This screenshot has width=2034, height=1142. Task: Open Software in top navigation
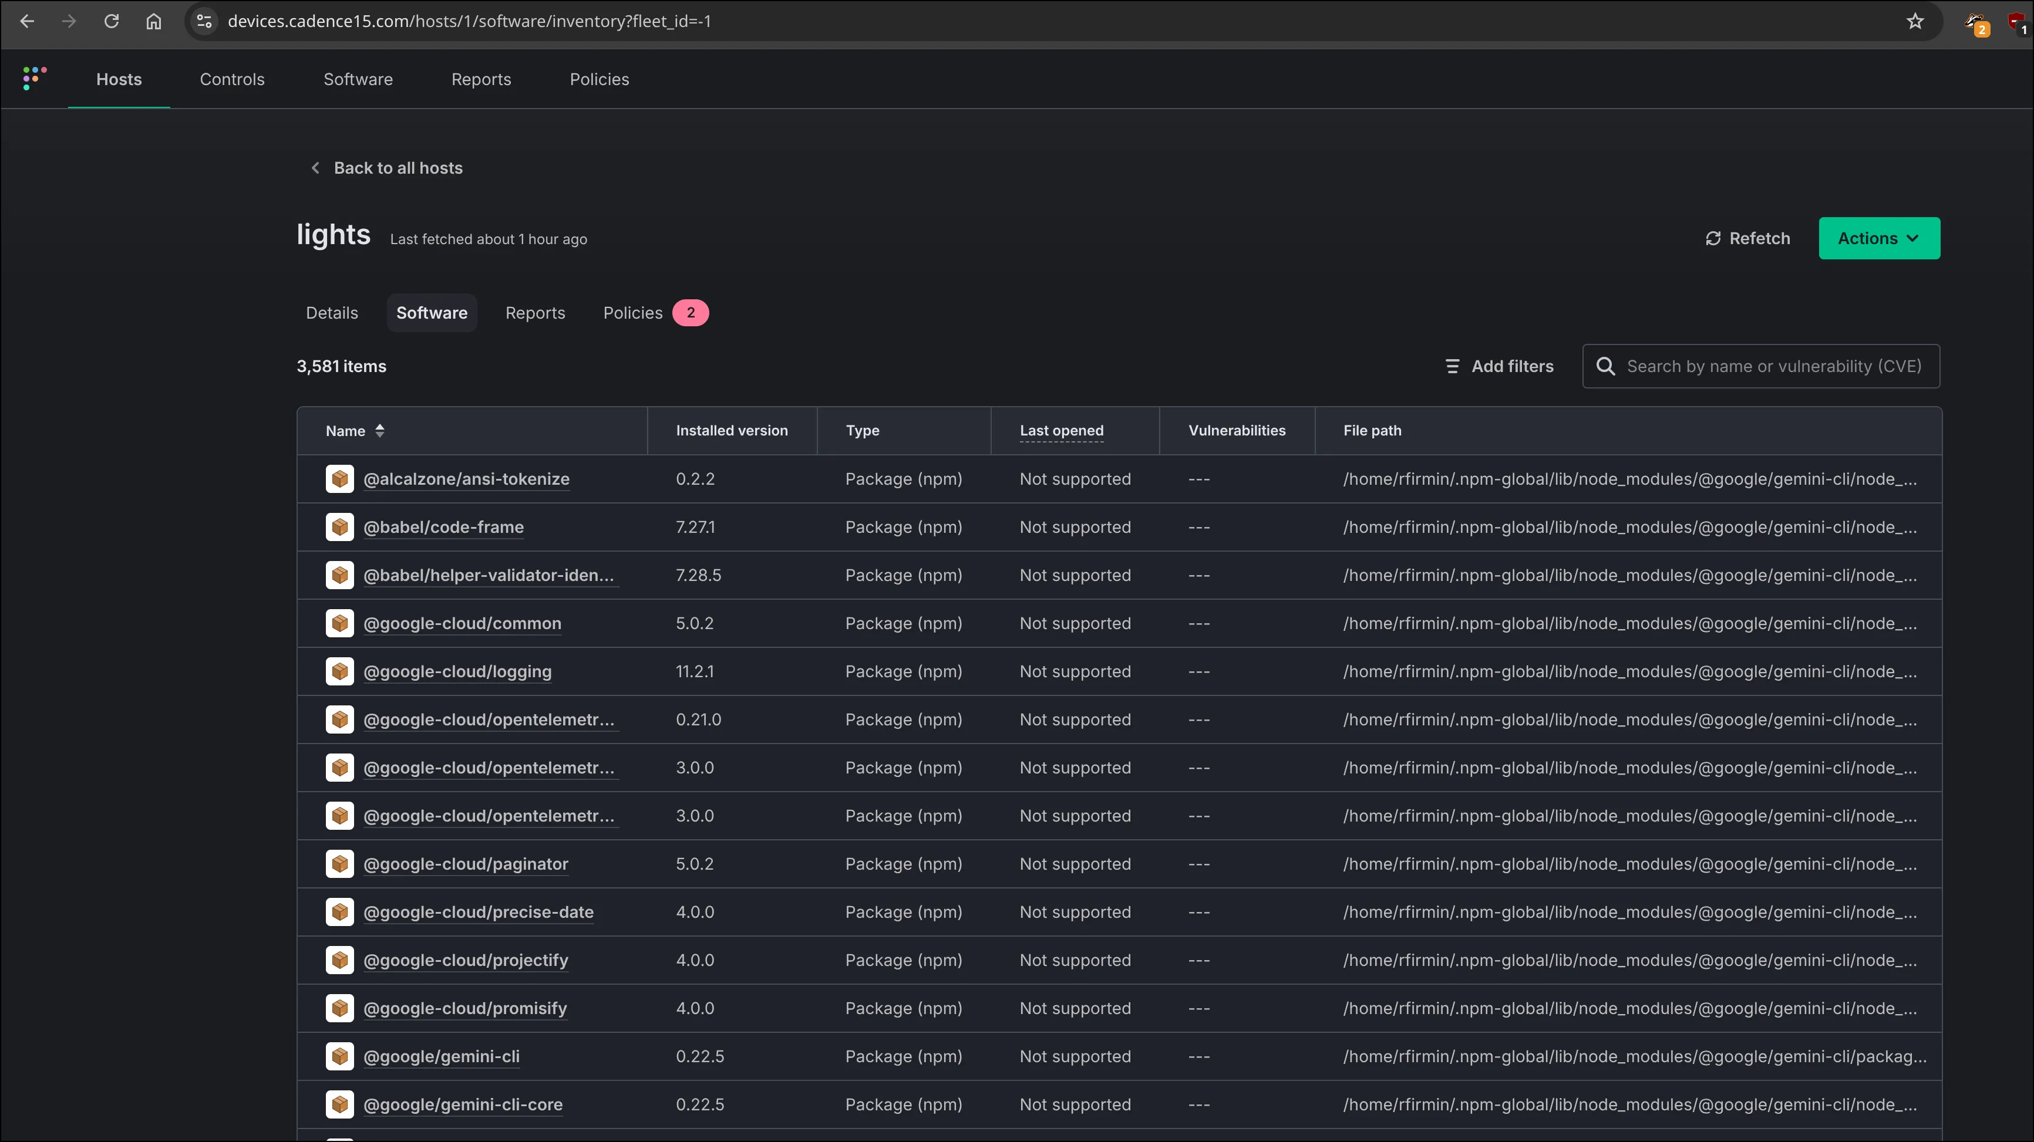coord(359,79)
